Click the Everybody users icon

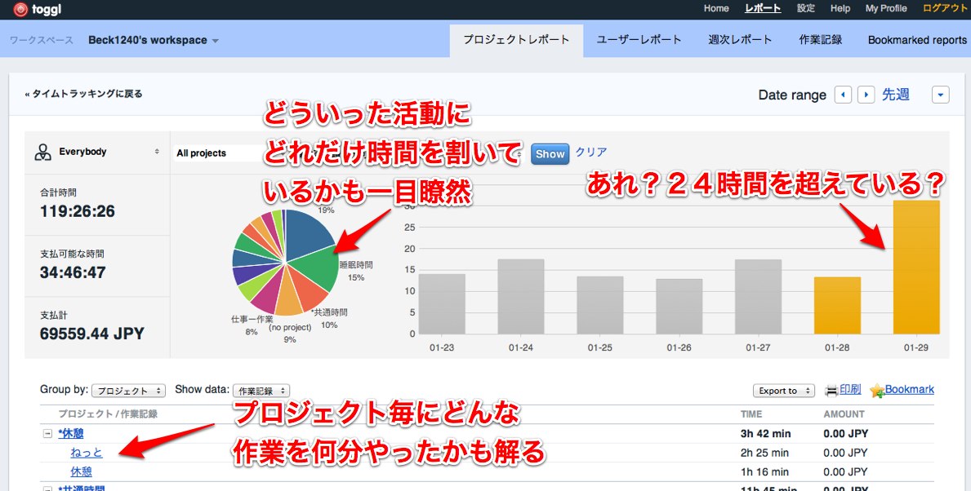(42, 152)
